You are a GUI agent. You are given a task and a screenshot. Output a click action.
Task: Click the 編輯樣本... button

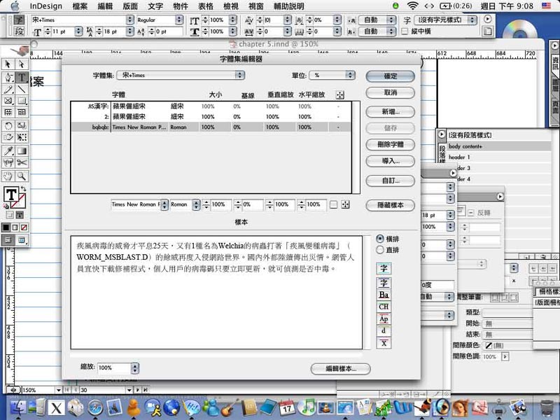coord(340,368)
